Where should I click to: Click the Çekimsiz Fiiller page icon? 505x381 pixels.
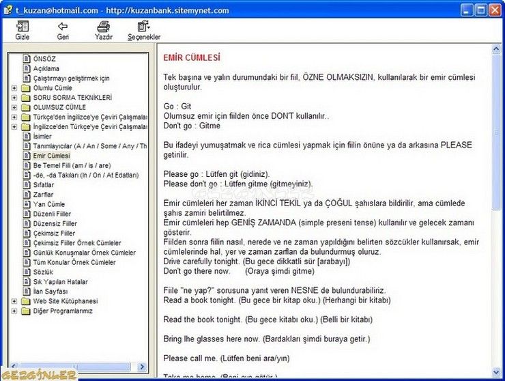[x=27, y=233]
